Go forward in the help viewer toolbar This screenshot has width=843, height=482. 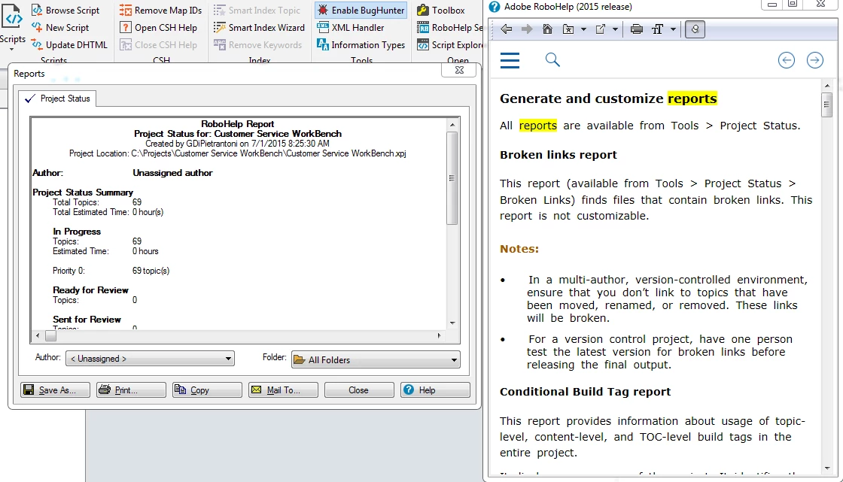[527, 29]
